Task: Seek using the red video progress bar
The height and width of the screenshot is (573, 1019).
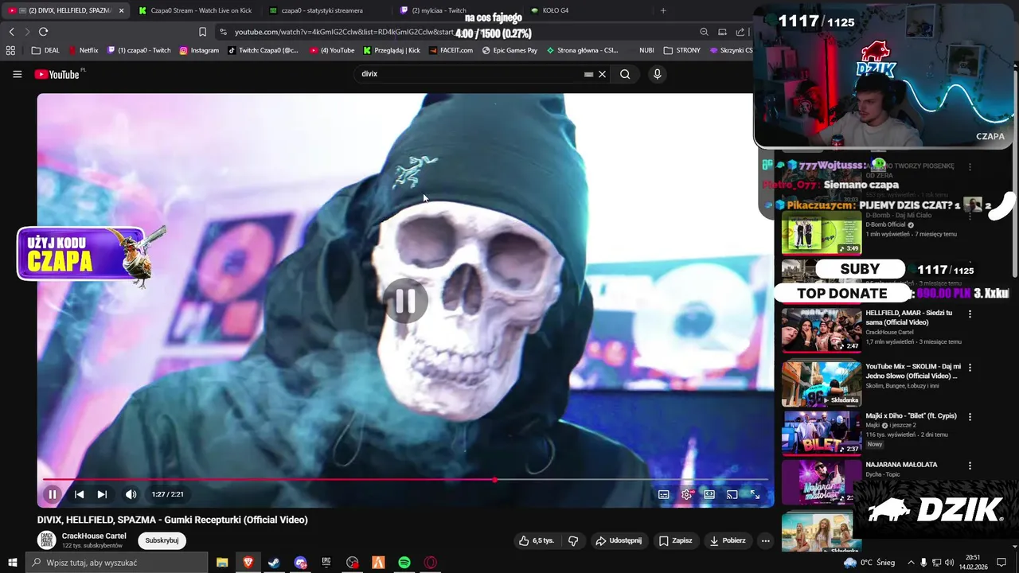Action: [x=405, y=480]
